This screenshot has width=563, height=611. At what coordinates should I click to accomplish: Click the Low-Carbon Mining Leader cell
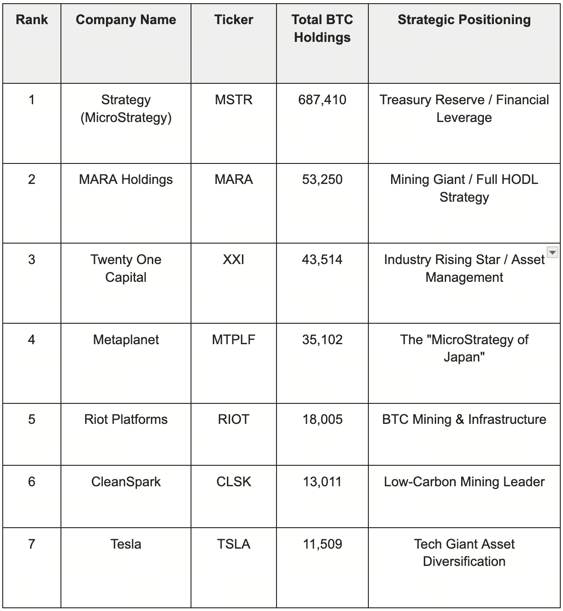[464, 482]
